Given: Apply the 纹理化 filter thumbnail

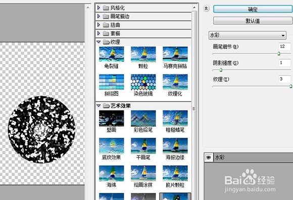Looking at the screenshot, I should click(x=175, y=82).
